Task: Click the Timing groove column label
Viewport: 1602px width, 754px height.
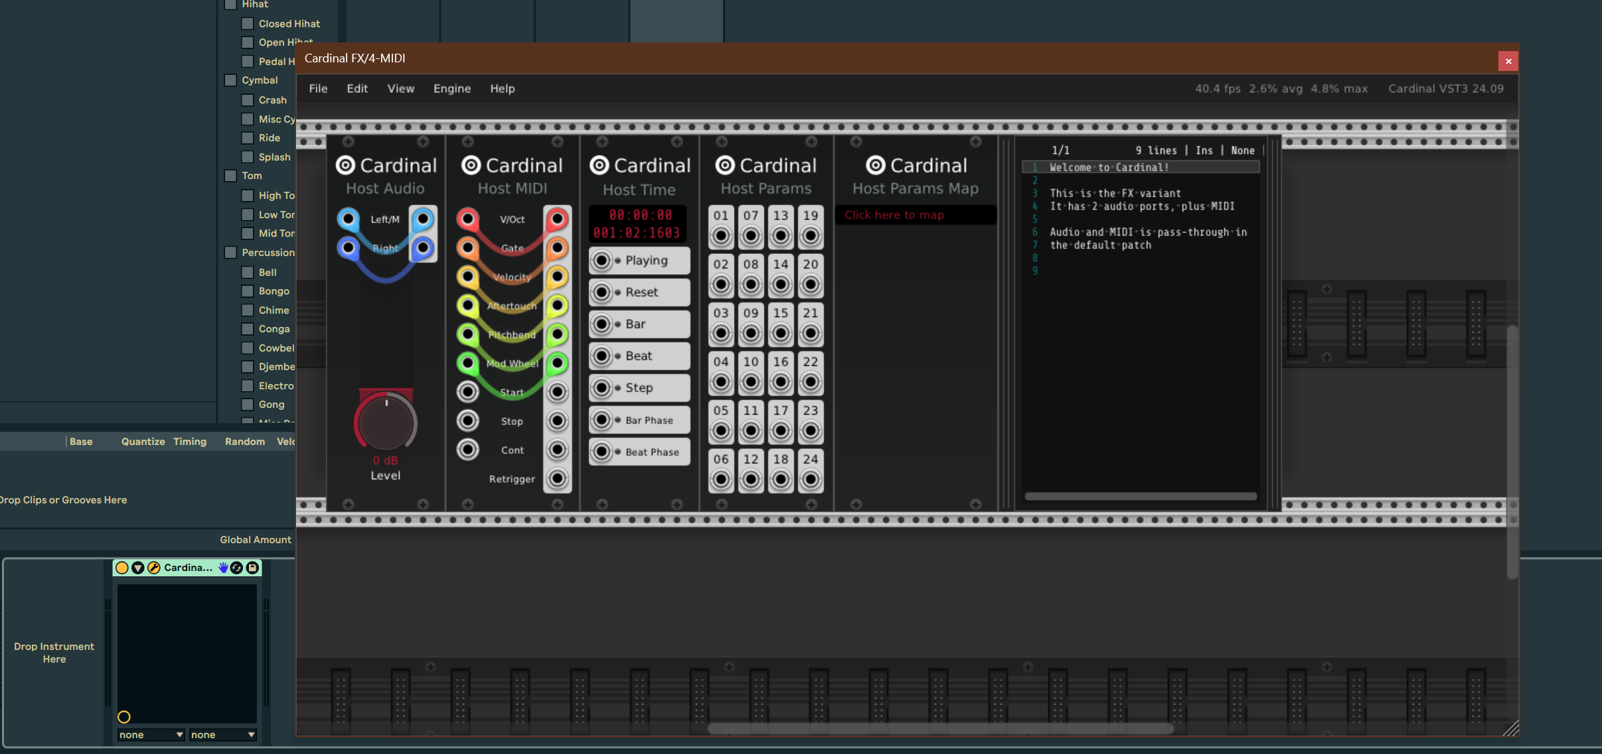Action: pyautogui.click(x=190, y=442)
